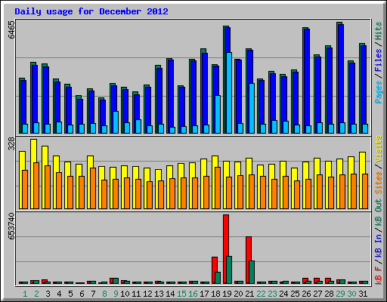Select day label 7 on the x-axis
Image resolution: width=387 pixels, height=302 pixels.
click(x=93, y=294)
